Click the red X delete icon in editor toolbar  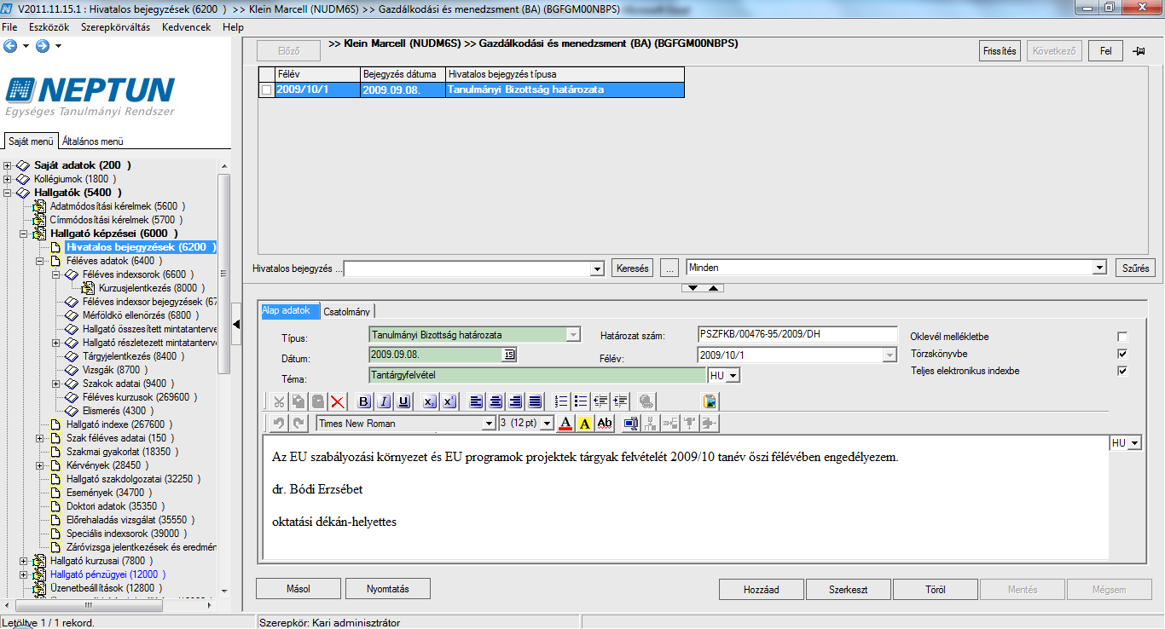338,401
